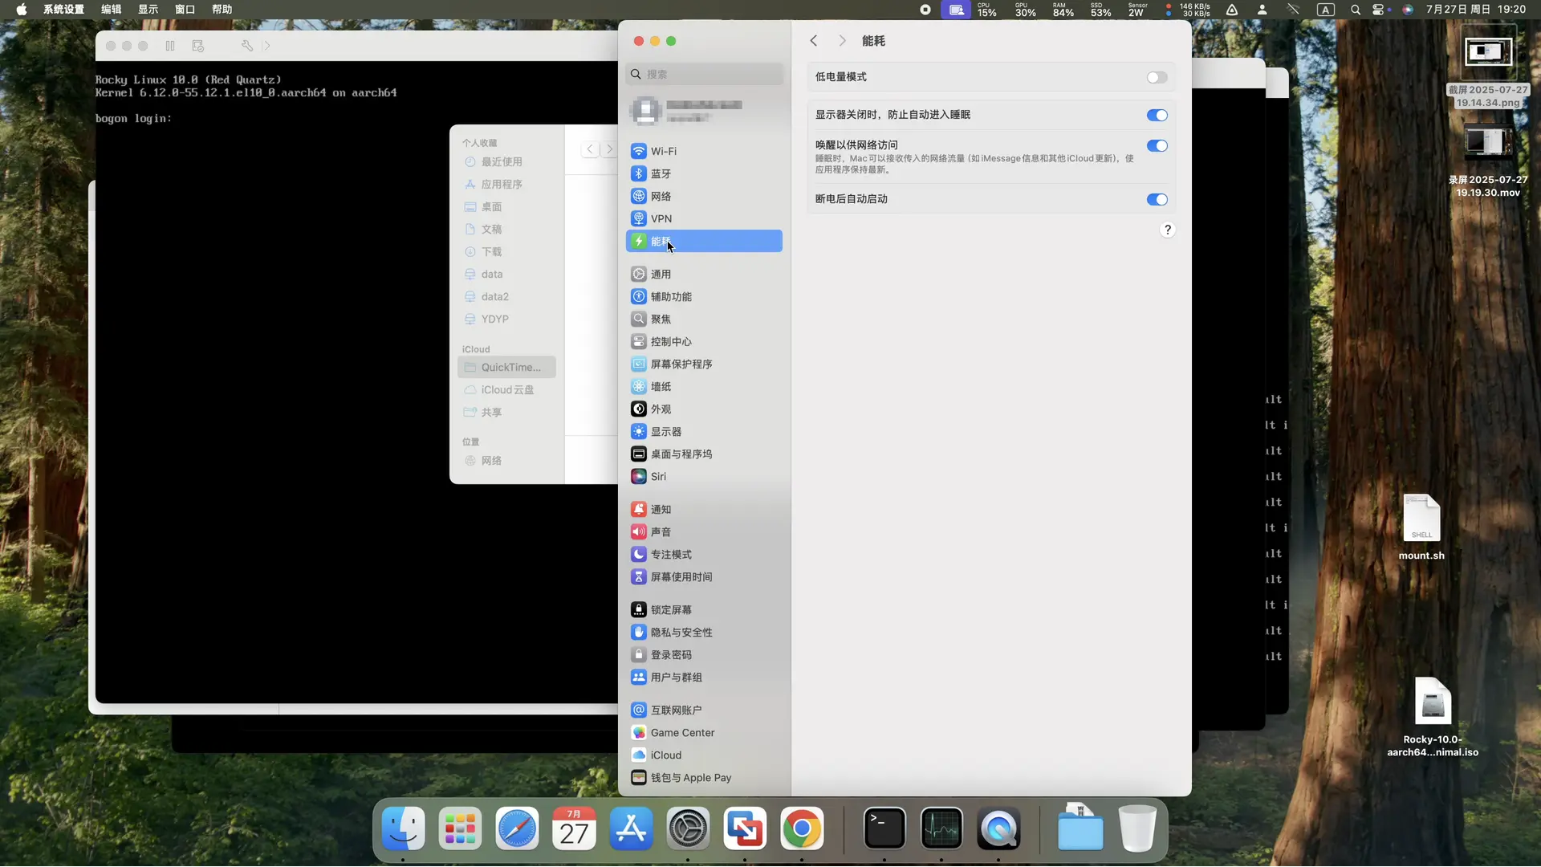Toggle 显示器关闭时防止自动进入睡眠 switch

tap(1157, 115)
